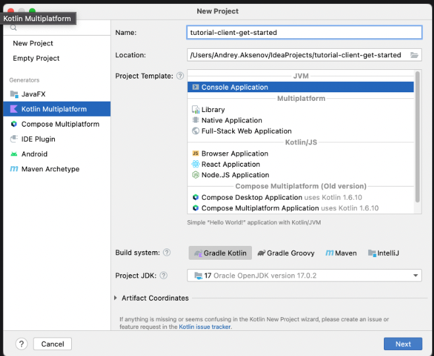Click the Compose Multiplatform Application icon
This screenshot has height=356, width=434.
[x=196, y=208]
